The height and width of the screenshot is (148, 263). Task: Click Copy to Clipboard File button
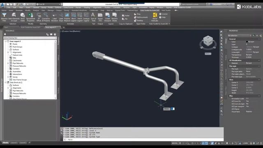125,19
